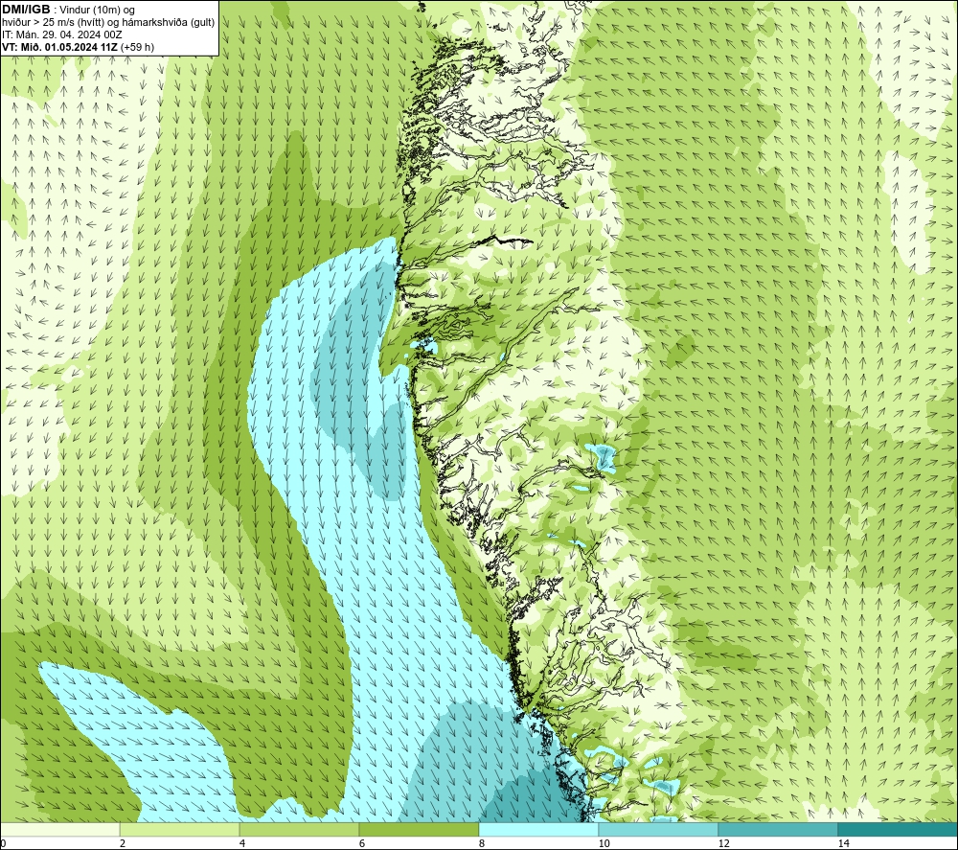Click the 'DMI/IGB : Vindur (10m) og' title line

point(68,10)
